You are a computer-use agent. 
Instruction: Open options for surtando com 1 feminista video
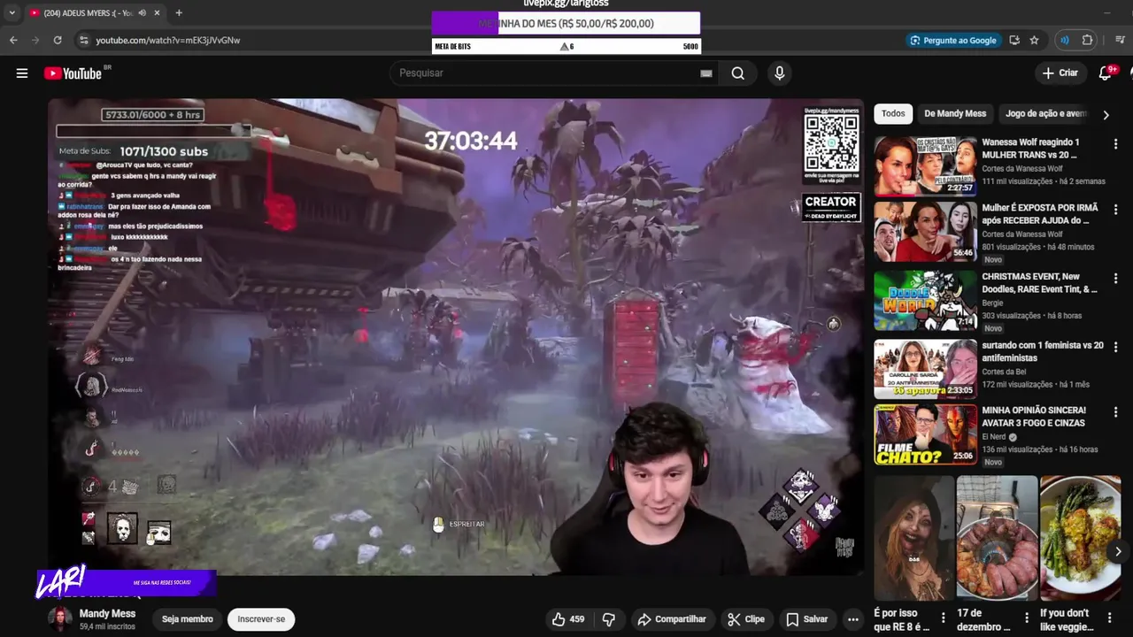click(x=1115, y=347)
